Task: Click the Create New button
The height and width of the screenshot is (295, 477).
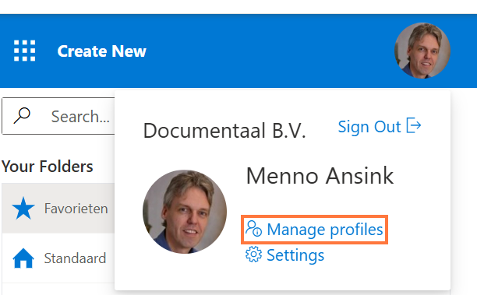Action: [101, 51]
